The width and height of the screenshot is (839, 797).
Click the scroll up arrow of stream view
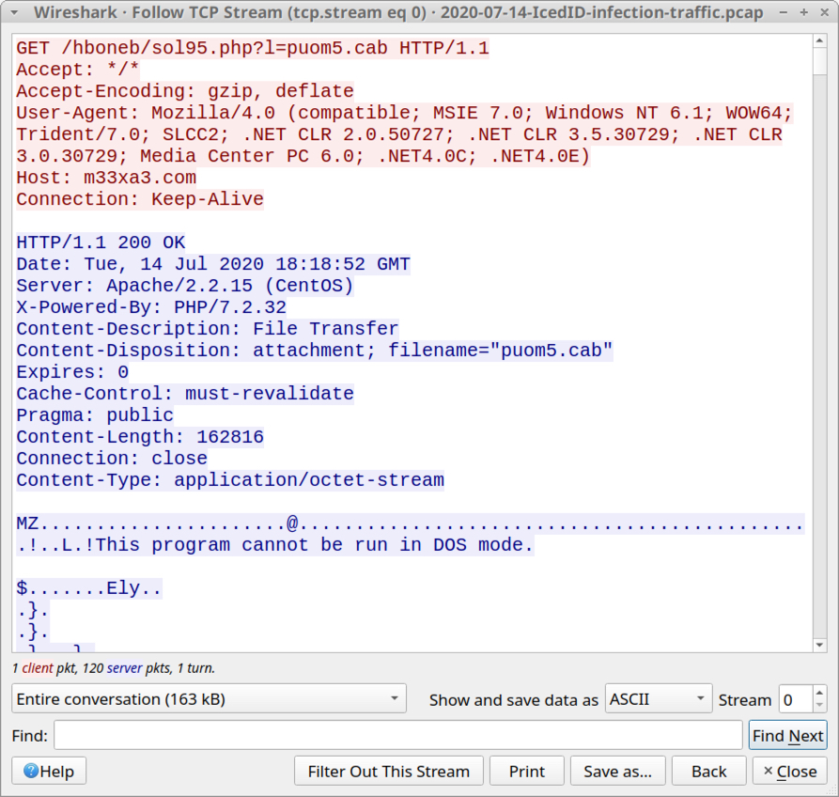(819, 40)
